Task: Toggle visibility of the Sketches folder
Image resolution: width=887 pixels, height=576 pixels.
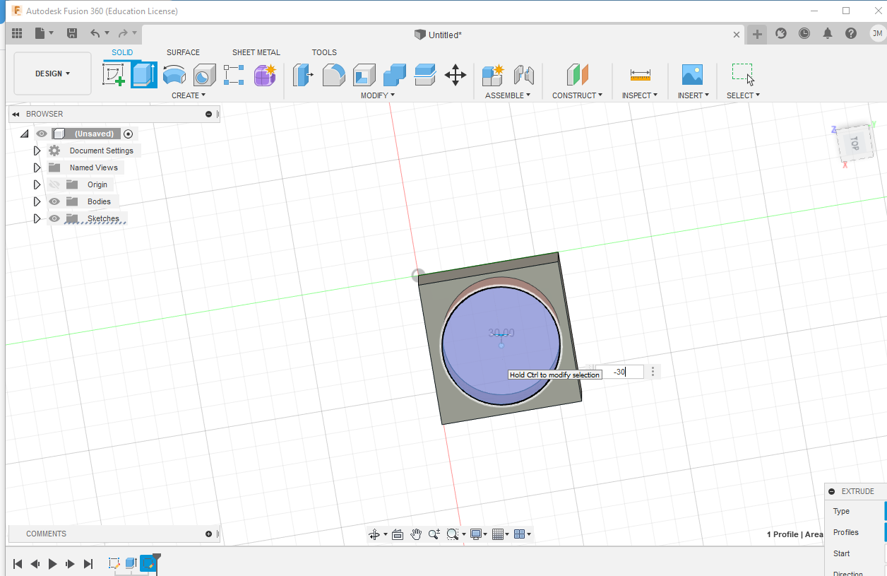Action: [54, 218]
